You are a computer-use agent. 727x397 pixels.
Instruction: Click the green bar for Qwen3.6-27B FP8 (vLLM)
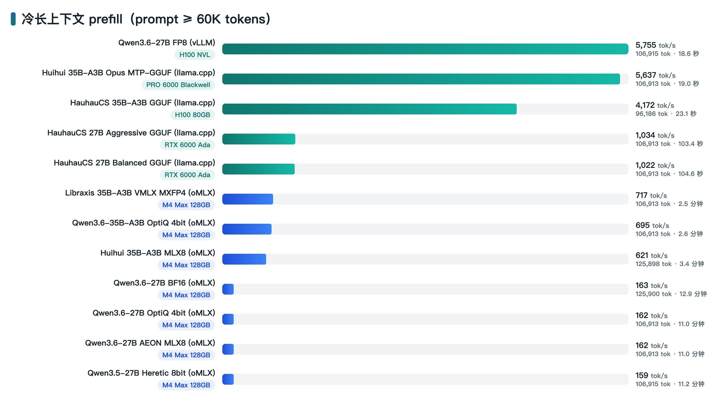(425, 49)
